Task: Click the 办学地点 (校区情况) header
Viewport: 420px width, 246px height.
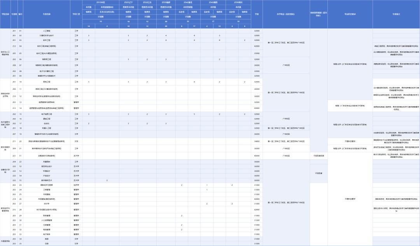Action: coord(286,14)
